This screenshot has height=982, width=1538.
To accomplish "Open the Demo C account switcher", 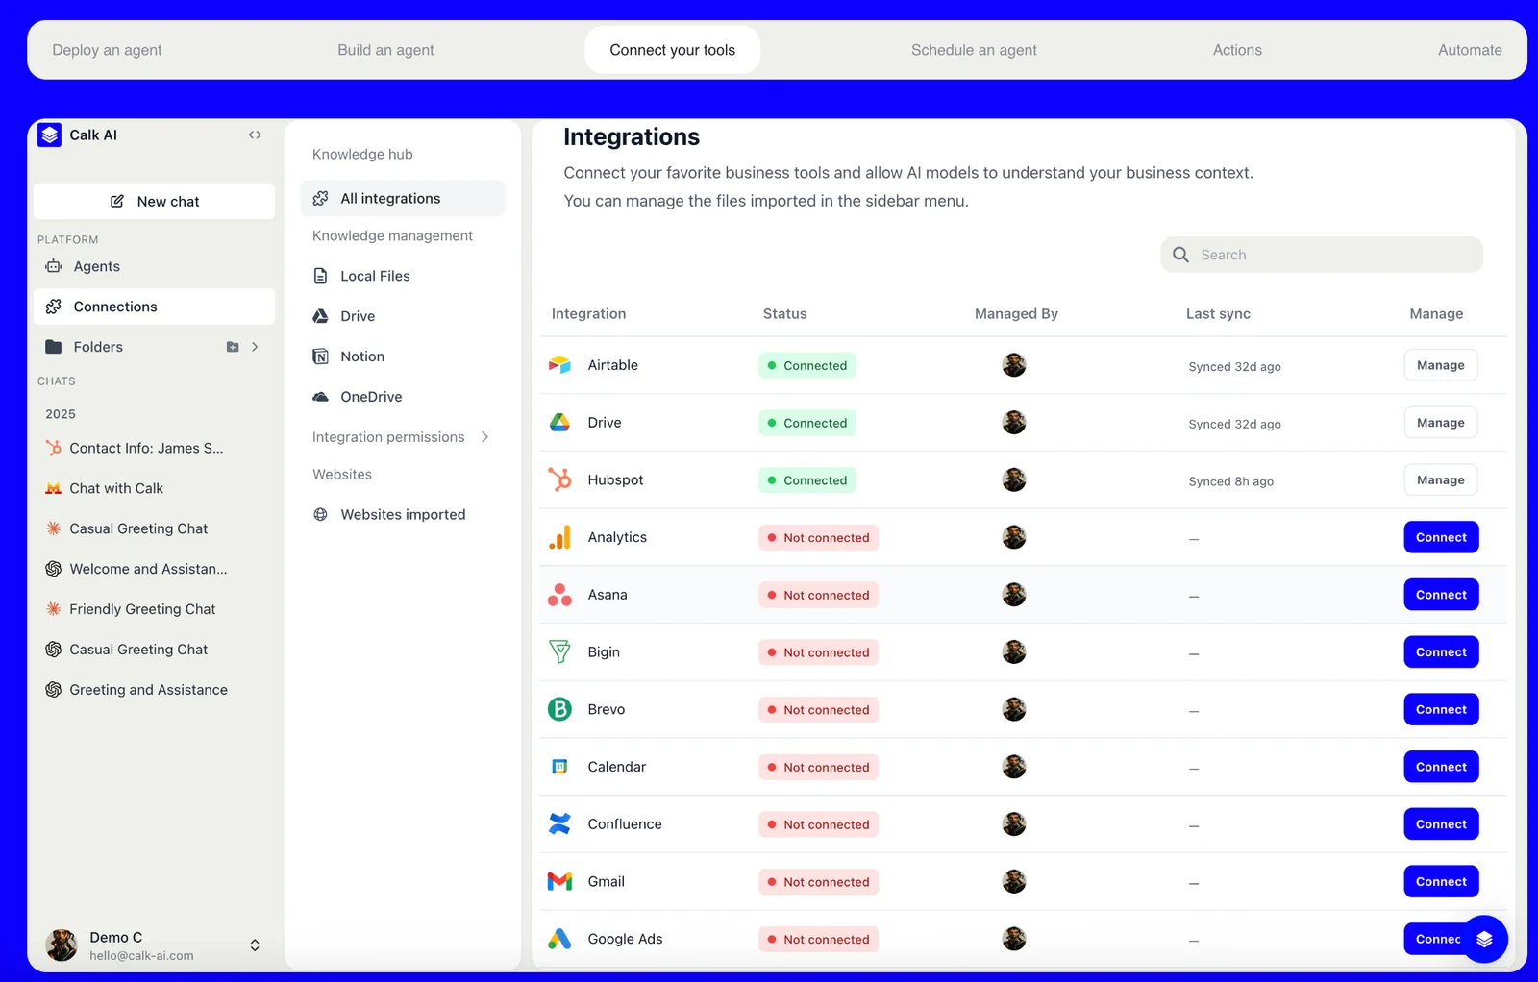I will (x=254, y=945).
